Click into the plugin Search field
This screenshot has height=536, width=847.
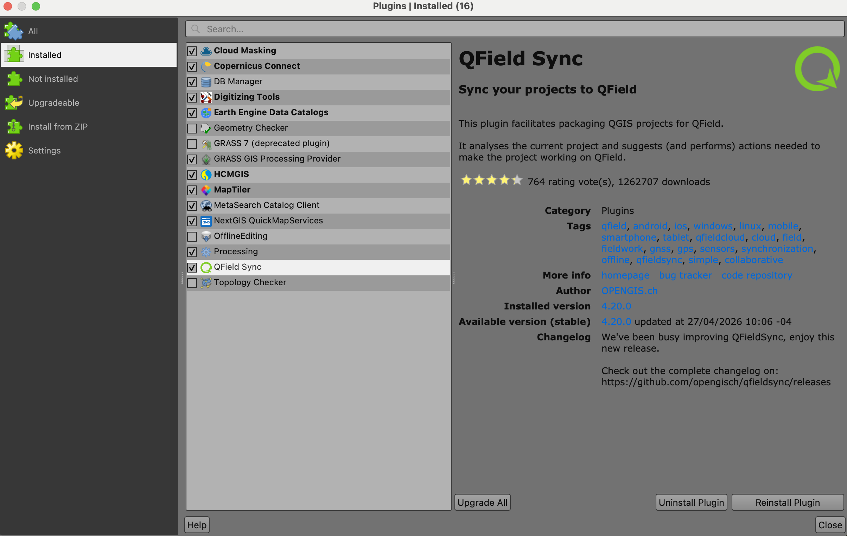pyautogui.click(x=515, y=29)
